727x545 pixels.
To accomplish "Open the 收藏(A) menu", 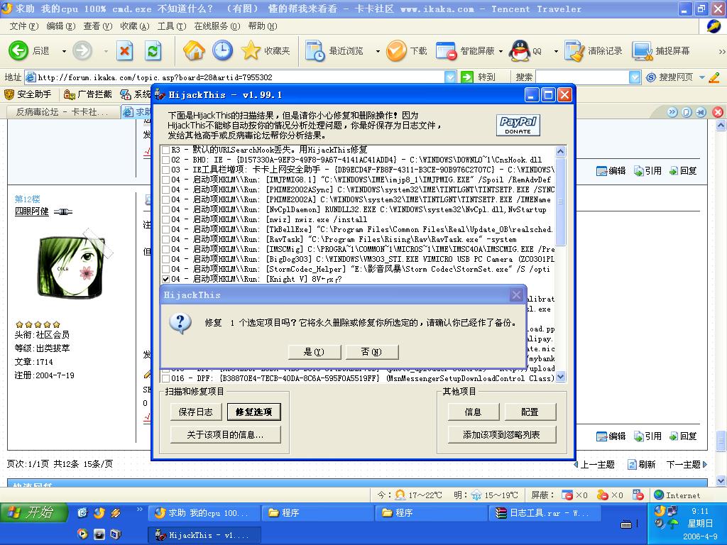I will click(x=134, y=26).
